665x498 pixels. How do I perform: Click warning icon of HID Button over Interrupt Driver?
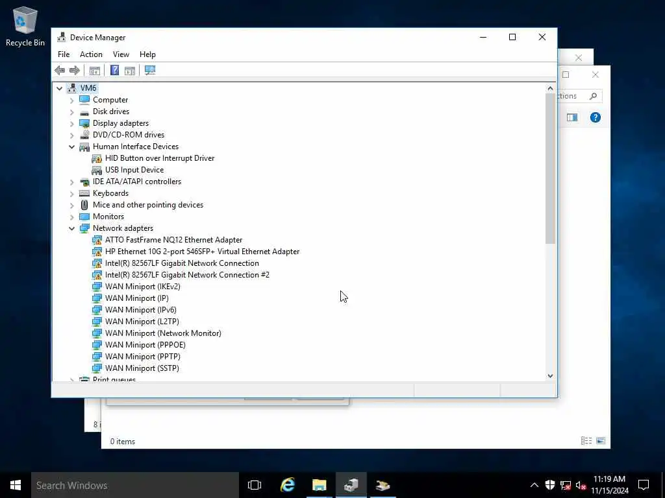click(x=97, y=158)
